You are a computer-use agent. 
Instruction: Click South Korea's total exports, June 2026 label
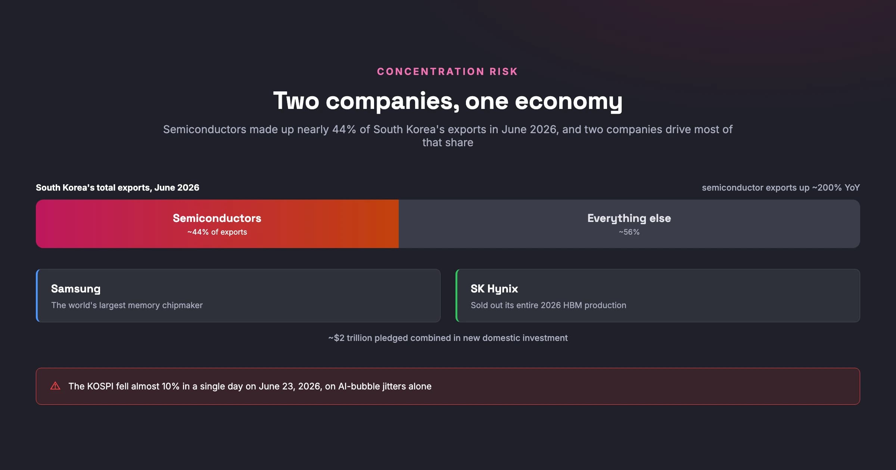tap(118, 188)
